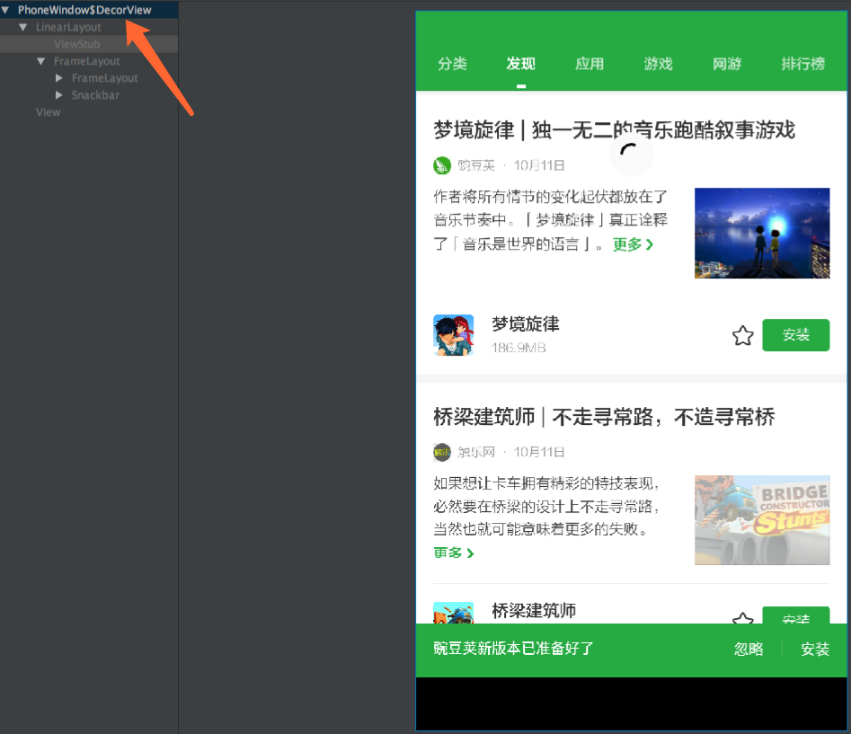Viewport: 851px width, 734px height.
Task: Open the 梦境旋律 app icon
Action: point(453,335)
